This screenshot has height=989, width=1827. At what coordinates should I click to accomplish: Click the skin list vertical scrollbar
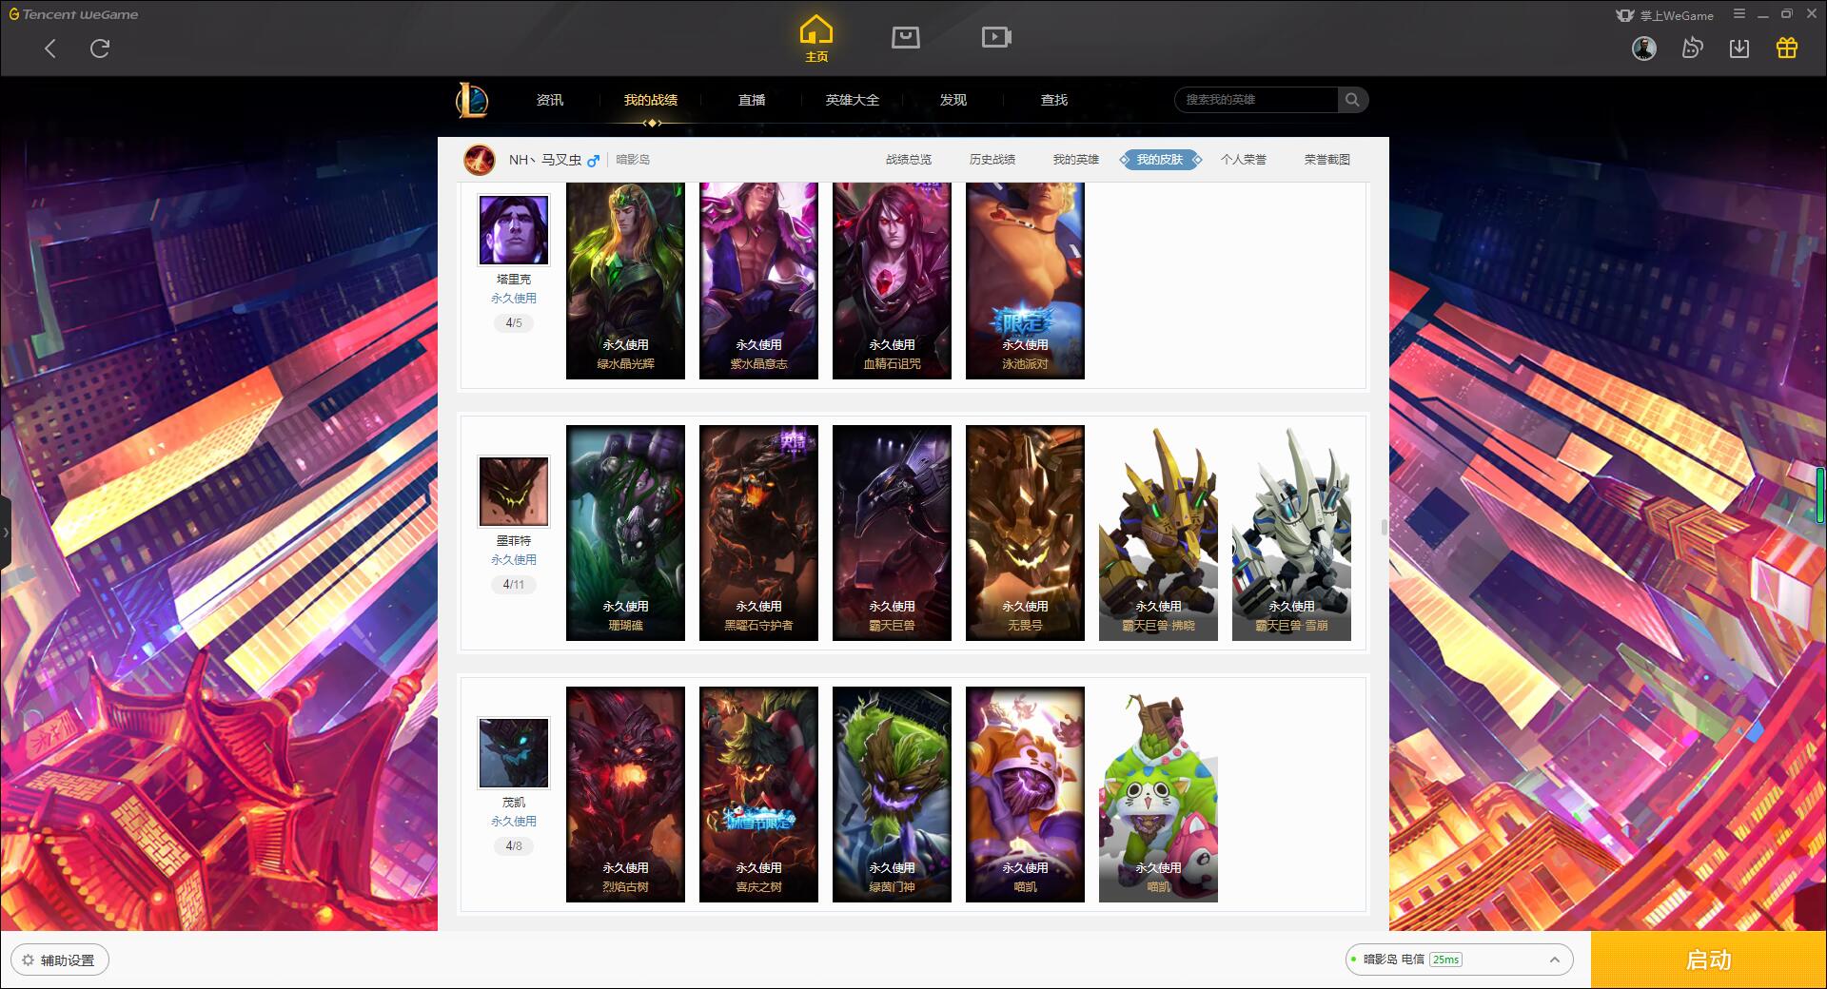(1384, 526)
